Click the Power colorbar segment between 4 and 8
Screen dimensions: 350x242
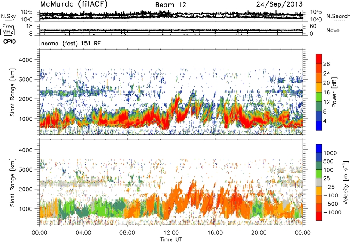[x=319, y=116]
